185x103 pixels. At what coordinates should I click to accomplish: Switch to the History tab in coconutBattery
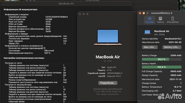pos(160,20)
